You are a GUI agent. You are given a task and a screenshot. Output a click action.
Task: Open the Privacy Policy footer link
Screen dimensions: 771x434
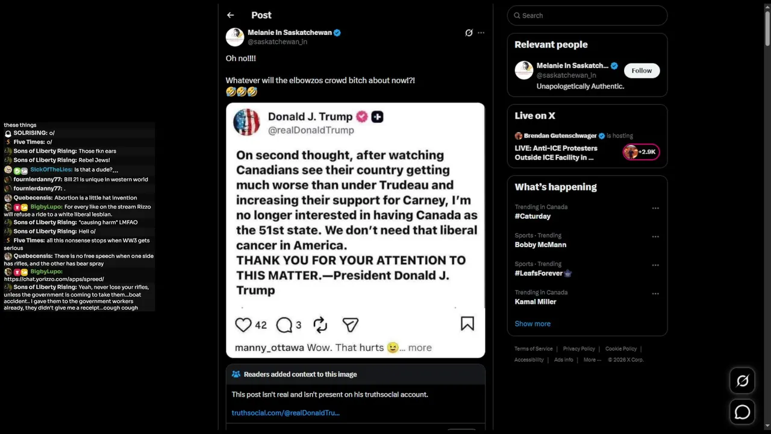[x=579, y=349]
